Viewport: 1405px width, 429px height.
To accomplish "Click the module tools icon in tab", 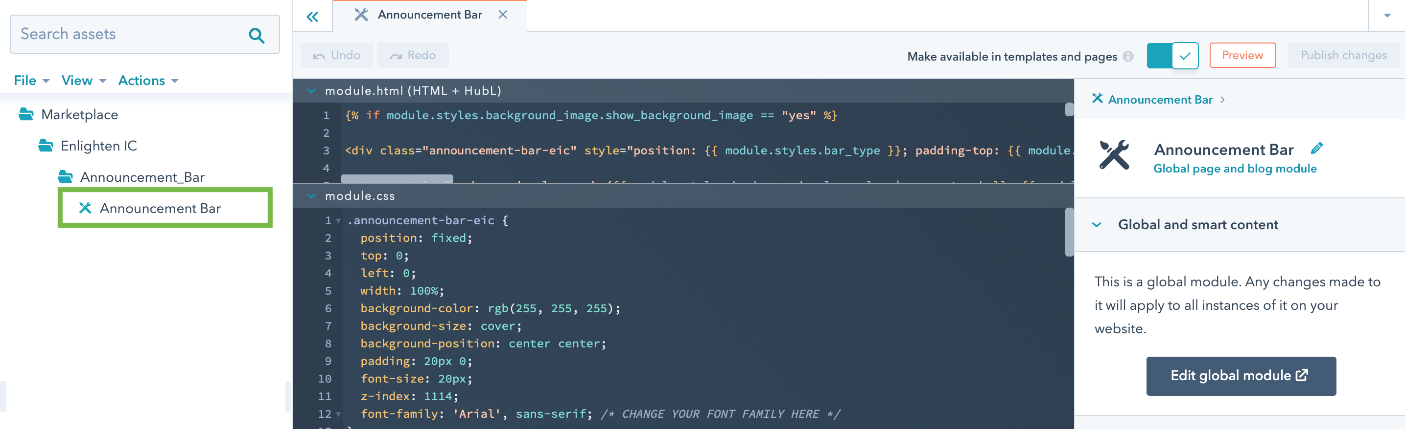I will [361, 15].
